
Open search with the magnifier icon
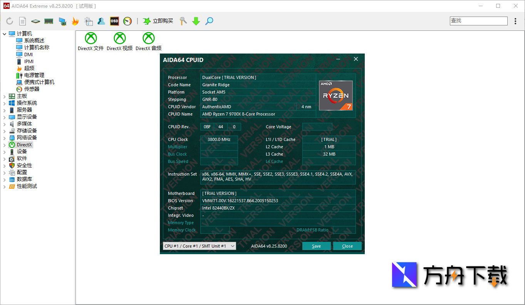coord(209,21)
